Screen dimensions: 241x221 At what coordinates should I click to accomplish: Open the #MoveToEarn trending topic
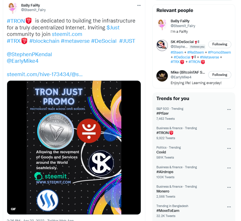pyautogui.click(x=168, y=211)
